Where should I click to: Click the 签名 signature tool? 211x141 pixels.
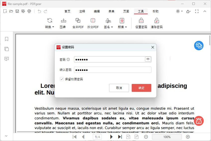108,23
